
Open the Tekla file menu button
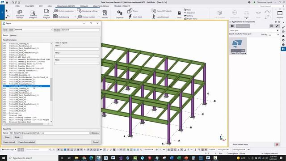tap(2, 12)
